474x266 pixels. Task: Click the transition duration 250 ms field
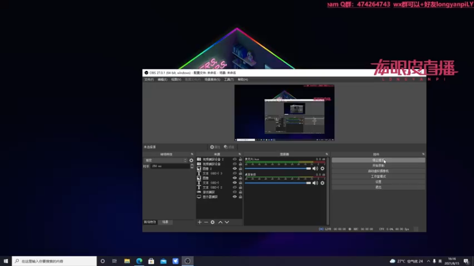point(170,166)
